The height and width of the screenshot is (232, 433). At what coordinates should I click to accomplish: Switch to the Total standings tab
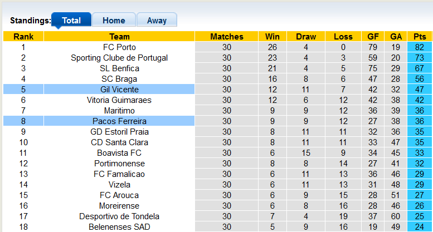[71, 21]
